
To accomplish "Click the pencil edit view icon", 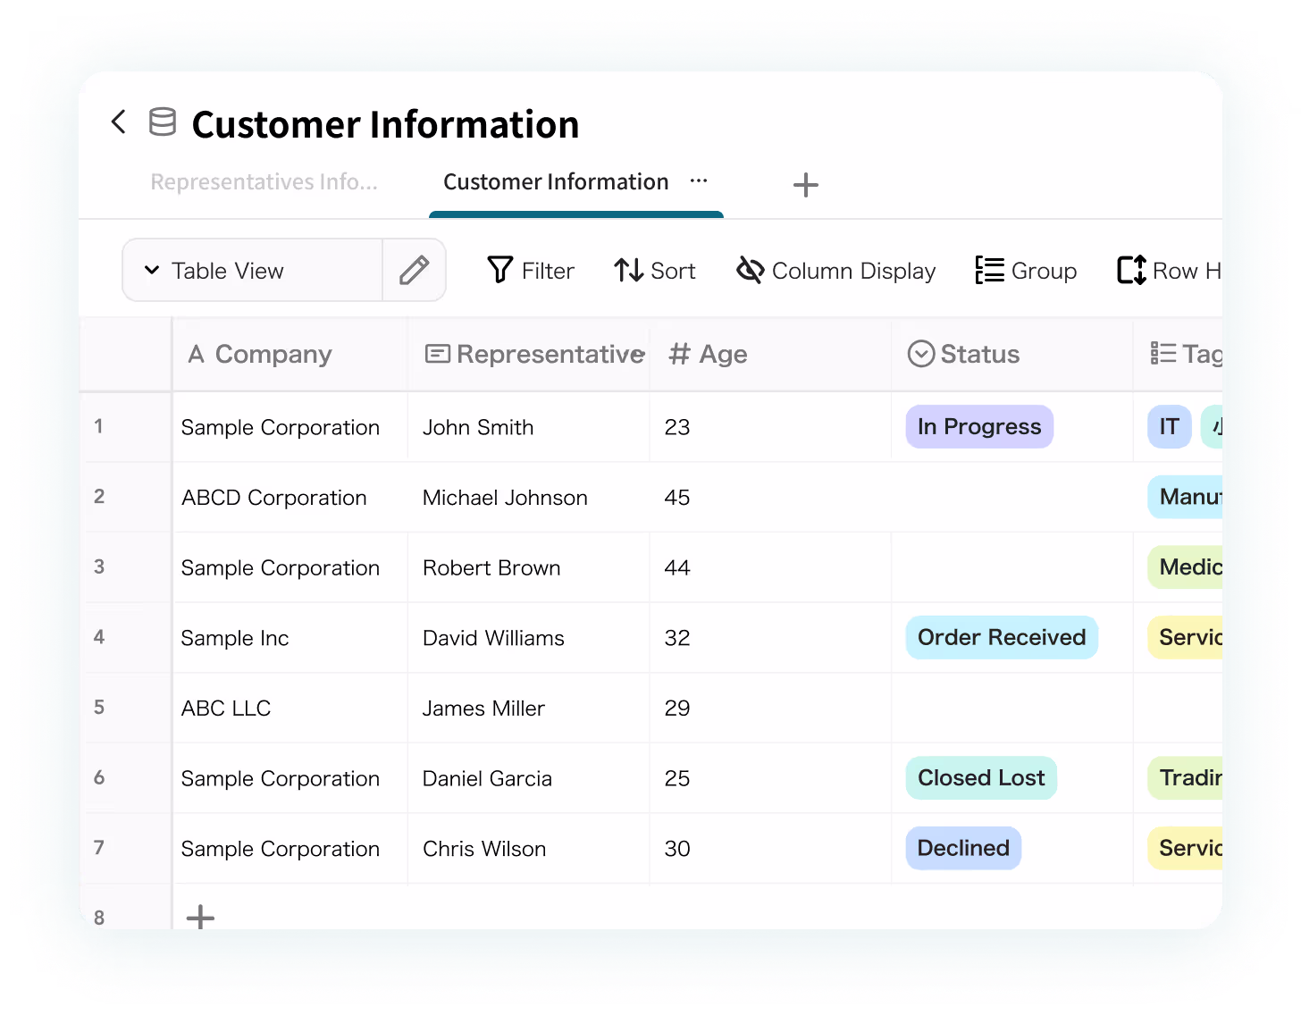I will [414, 270].
